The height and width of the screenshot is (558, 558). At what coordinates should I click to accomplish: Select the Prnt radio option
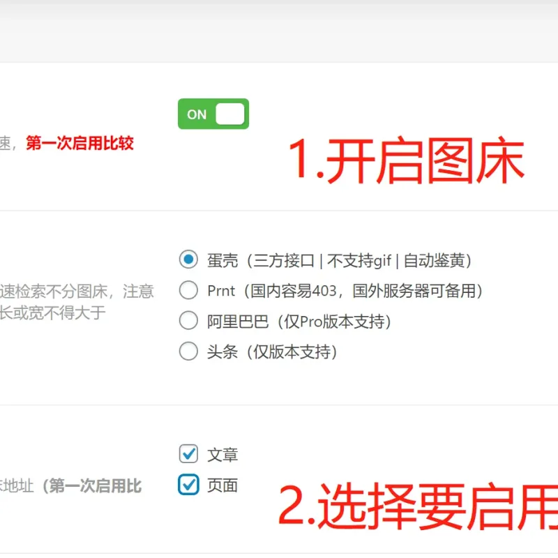click(x=188, y=290)
